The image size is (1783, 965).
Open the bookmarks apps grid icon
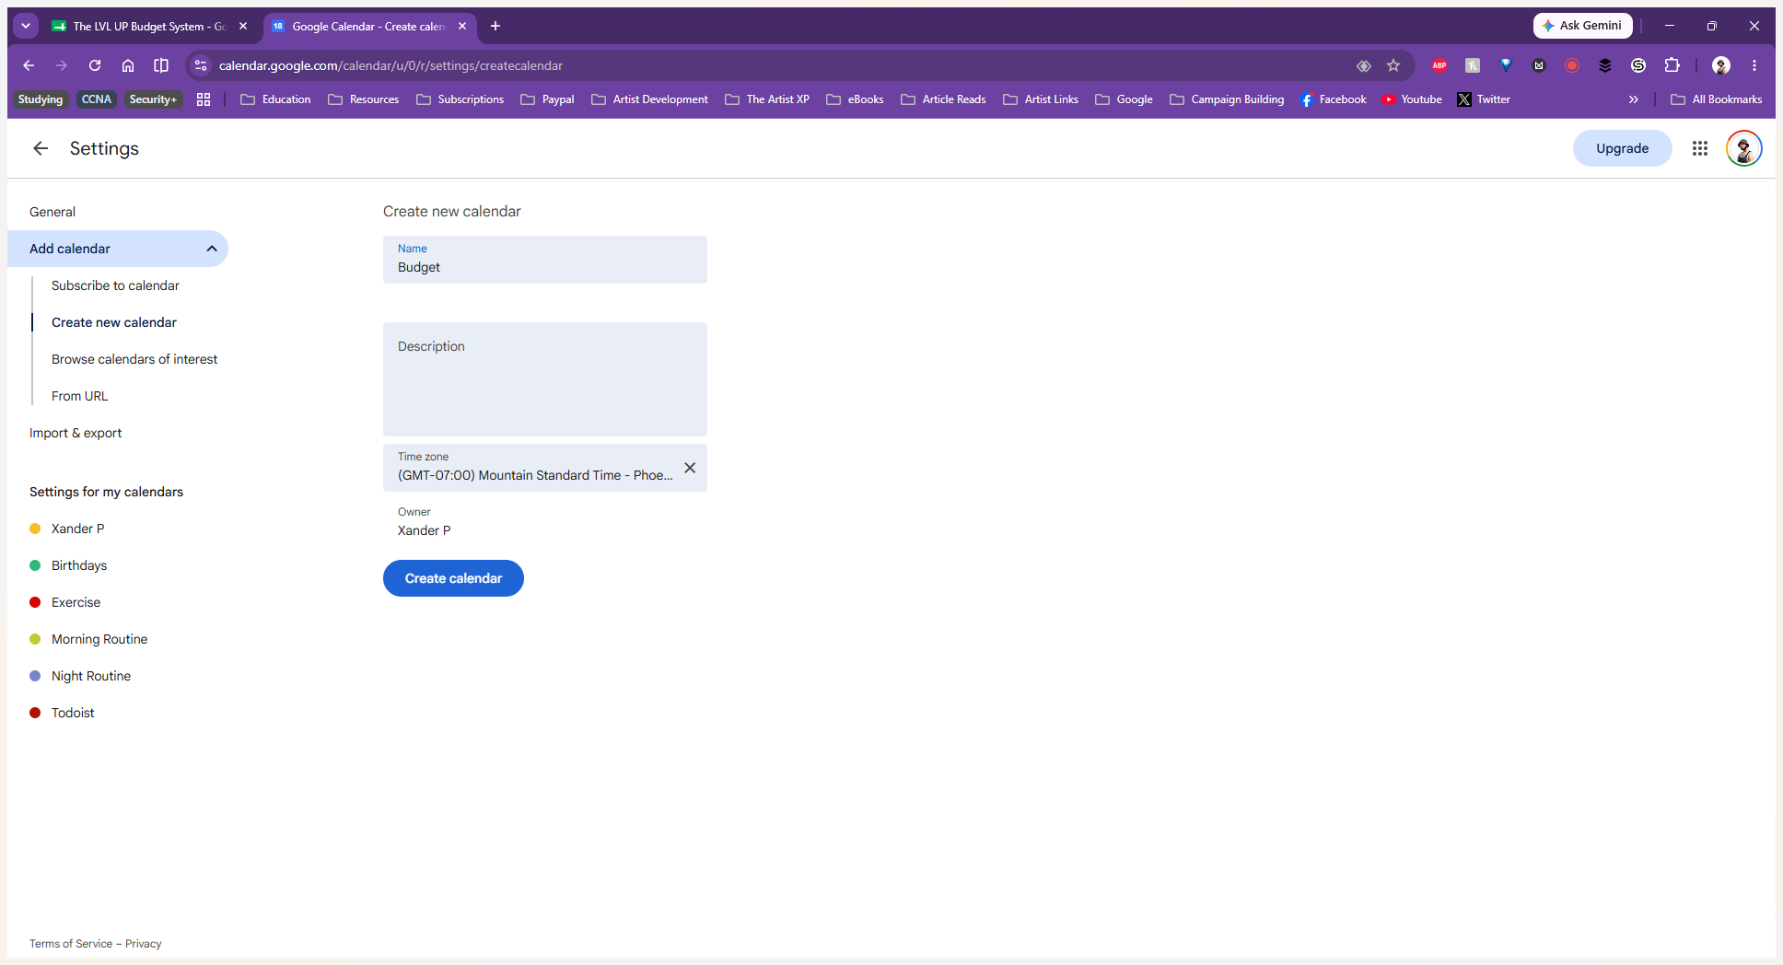point(204,99)
